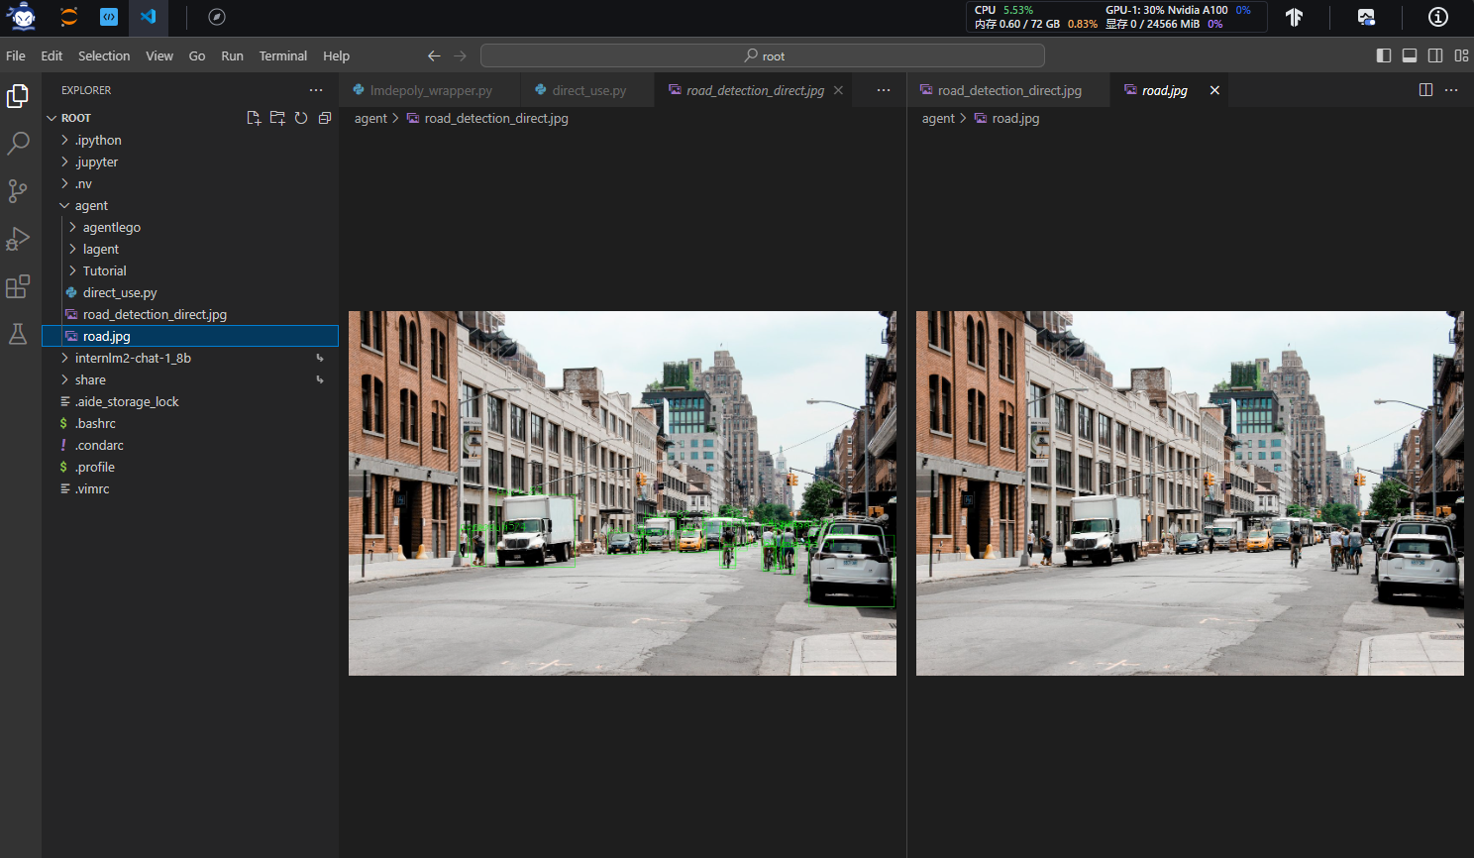Toggle the secondary side bar visibility

(1435, 55)
